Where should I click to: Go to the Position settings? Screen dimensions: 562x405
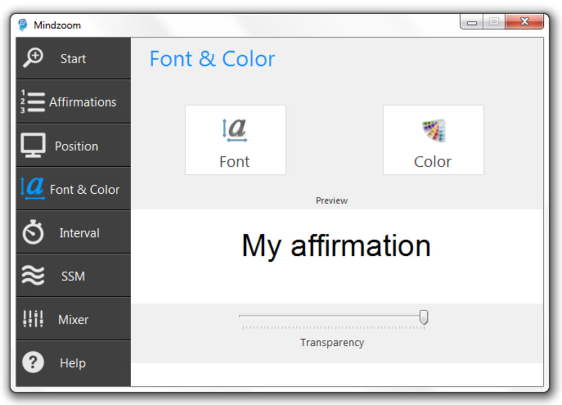click(x=73, y=145)
